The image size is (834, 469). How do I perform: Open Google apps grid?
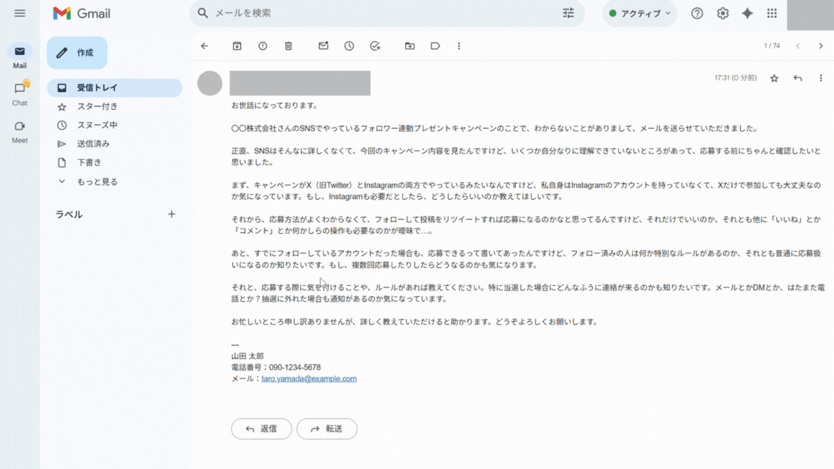click(772, 13)
